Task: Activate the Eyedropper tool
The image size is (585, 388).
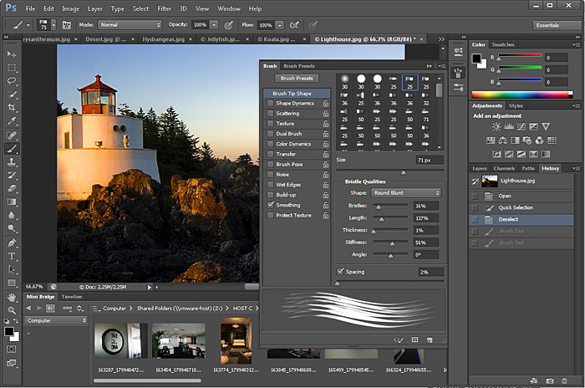Action: point(12,121)
